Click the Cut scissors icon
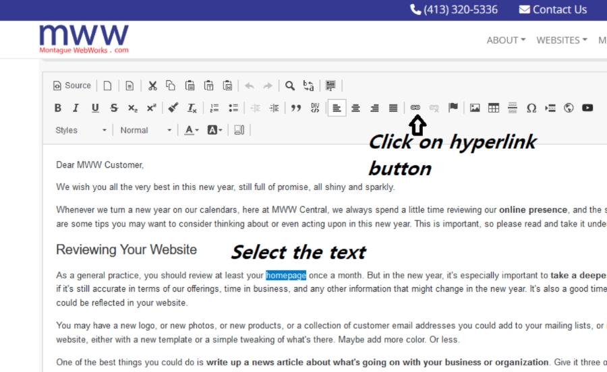607x372 pixels. pos(152,86)
